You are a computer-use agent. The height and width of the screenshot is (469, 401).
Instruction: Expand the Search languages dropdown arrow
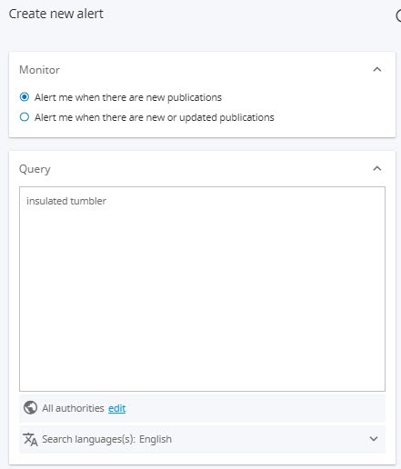click(374, 439)
